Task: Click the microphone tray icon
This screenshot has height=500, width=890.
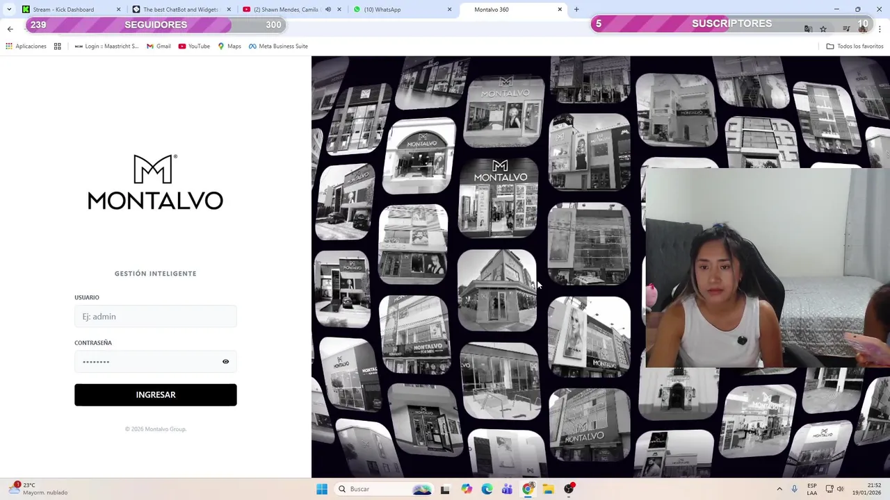Action: pos(794,489)
